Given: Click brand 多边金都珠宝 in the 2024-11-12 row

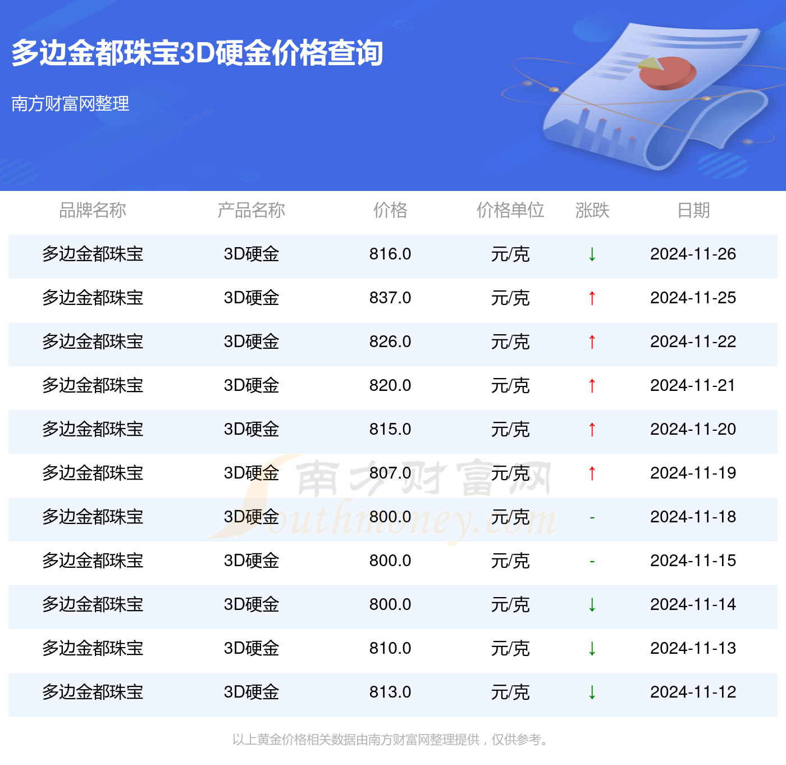Looking at the screenshot, I should click(x=93, y=692).
